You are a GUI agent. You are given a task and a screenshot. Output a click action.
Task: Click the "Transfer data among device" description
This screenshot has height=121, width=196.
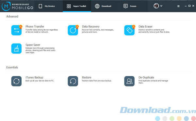tap(41, 31)
